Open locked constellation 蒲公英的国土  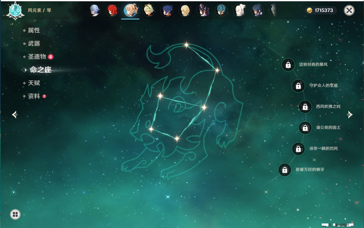(305, 128)
